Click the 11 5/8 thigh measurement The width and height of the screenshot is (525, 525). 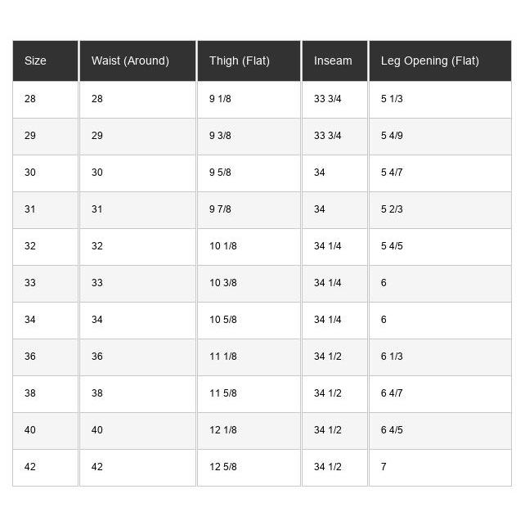(x=223, y=393)
